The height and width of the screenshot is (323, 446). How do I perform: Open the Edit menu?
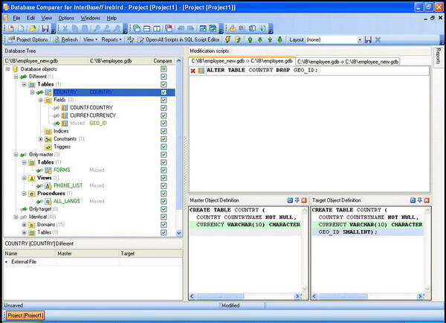click(30, 18)
